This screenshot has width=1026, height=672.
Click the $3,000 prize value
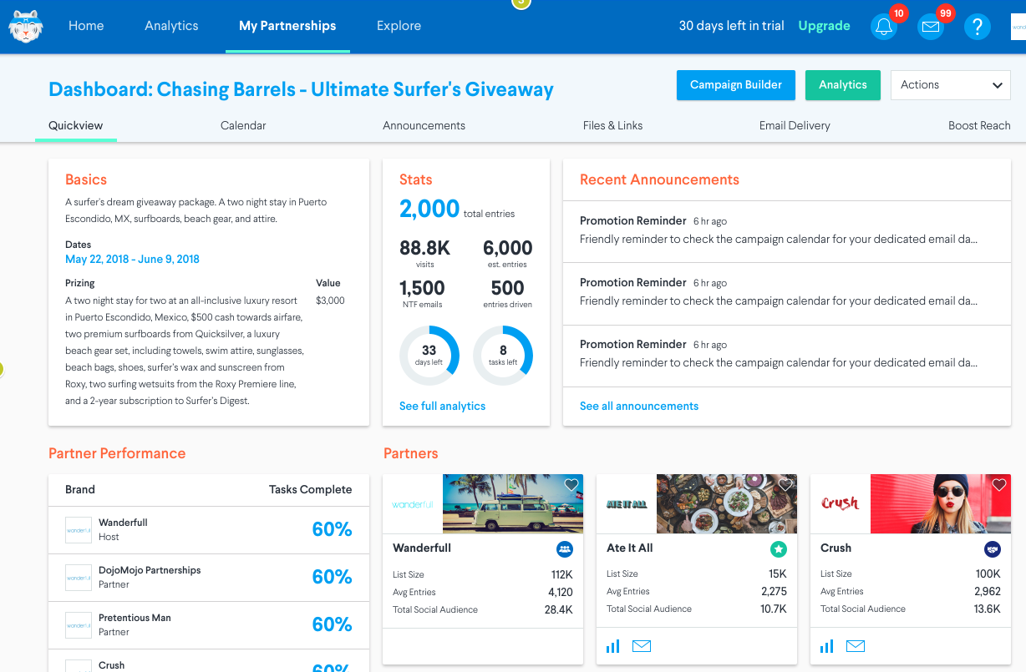(330, 301)
